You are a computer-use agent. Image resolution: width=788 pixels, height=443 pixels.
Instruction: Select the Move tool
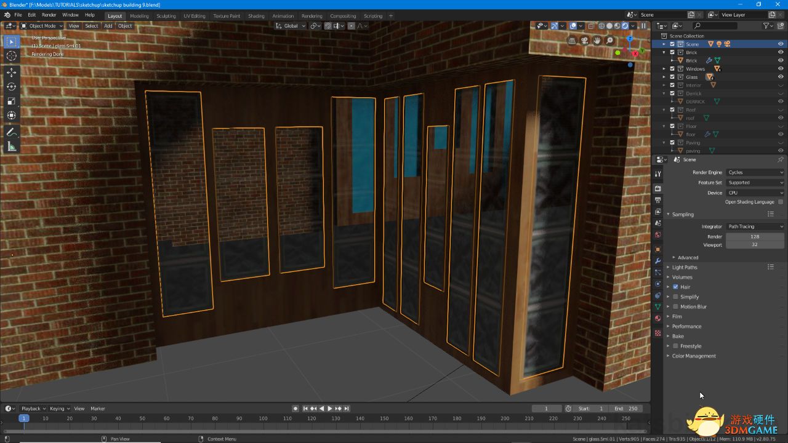12,72
